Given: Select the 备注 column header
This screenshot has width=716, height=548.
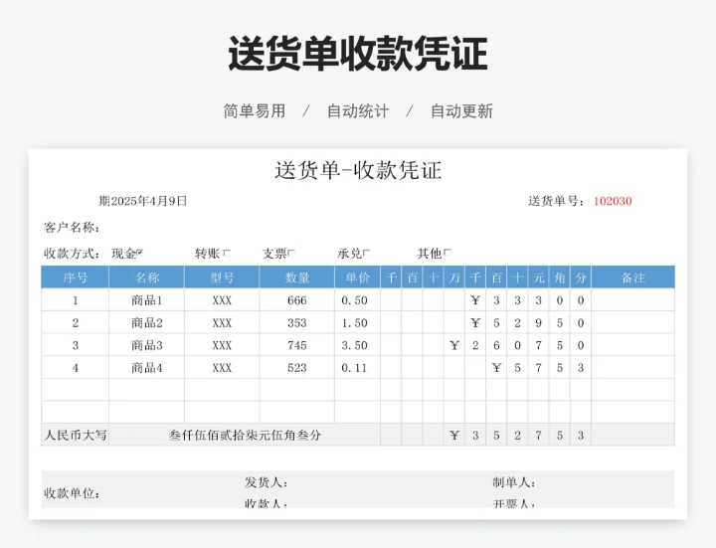Looking at the screenshot, I should (632, 277).
